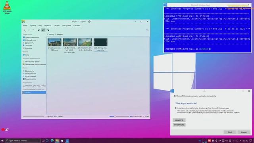Screen dimensions: 254x143
Task: Open Dolphin file manager taskbar icon
Action: click(57, 141)
